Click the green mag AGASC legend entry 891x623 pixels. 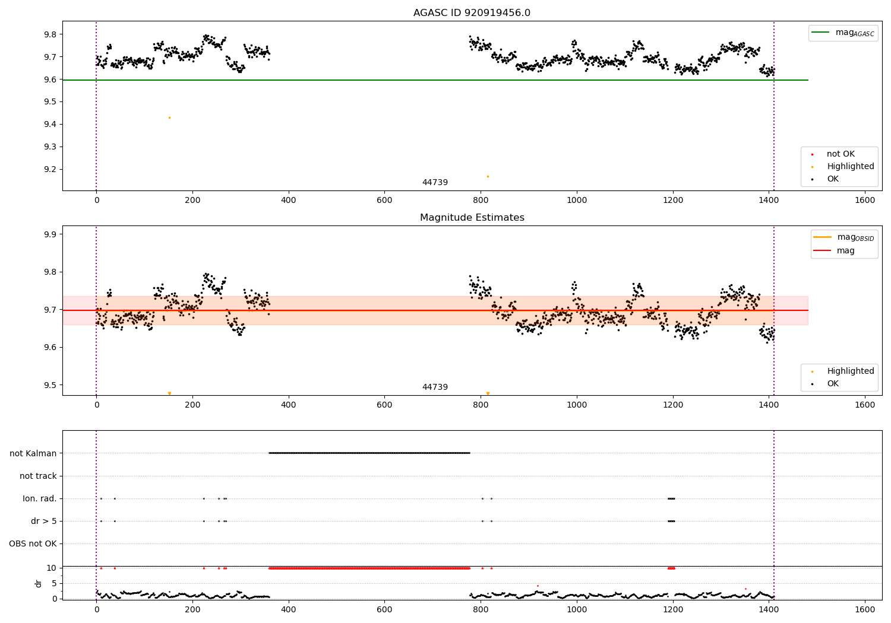(x=843, y=33)
